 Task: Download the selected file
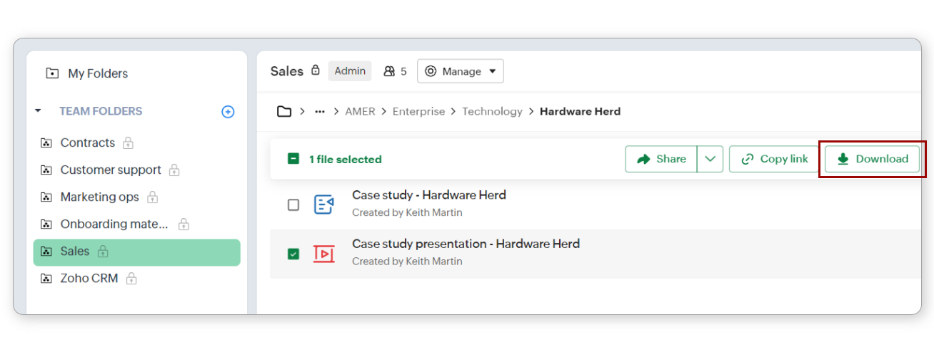click(x=872, y=159)
